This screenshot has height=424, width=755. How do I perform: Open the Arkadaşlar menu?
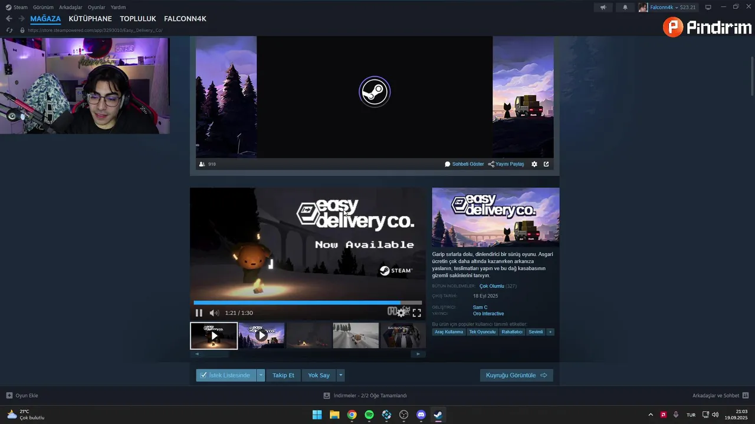[x=71, y=7]
